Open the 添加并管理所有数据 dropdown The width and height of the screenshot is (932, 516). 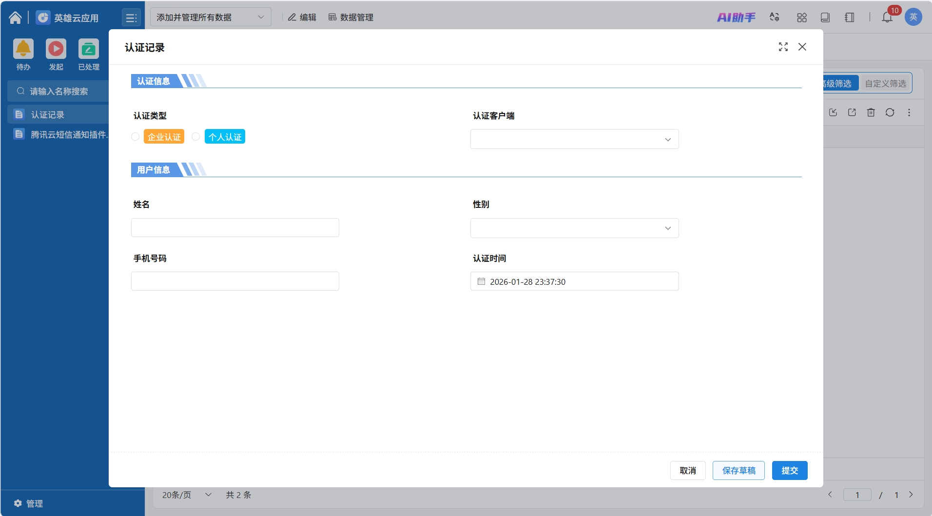(x=210, y=18)
